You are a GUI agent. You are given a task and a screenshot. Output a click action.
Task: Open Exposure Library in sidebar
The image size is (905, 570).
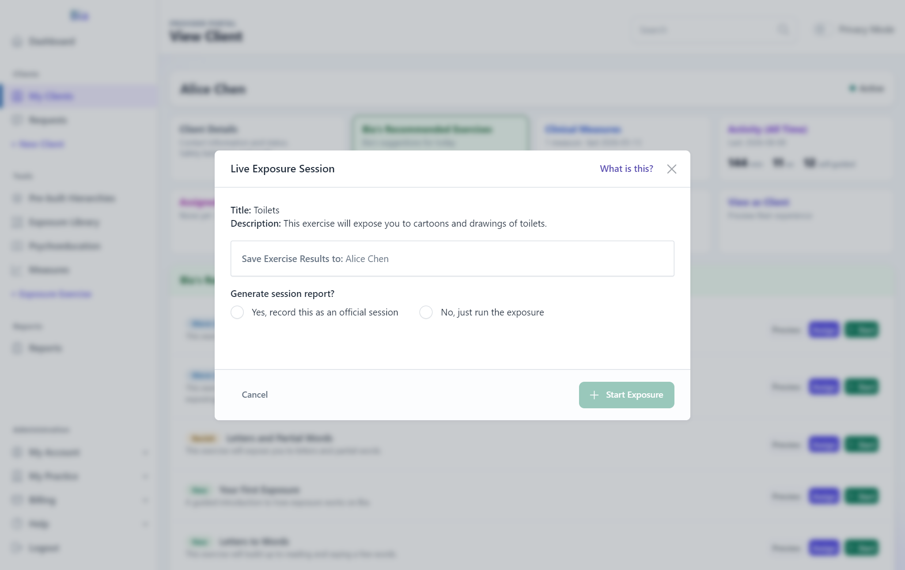(x=64, y=222)
